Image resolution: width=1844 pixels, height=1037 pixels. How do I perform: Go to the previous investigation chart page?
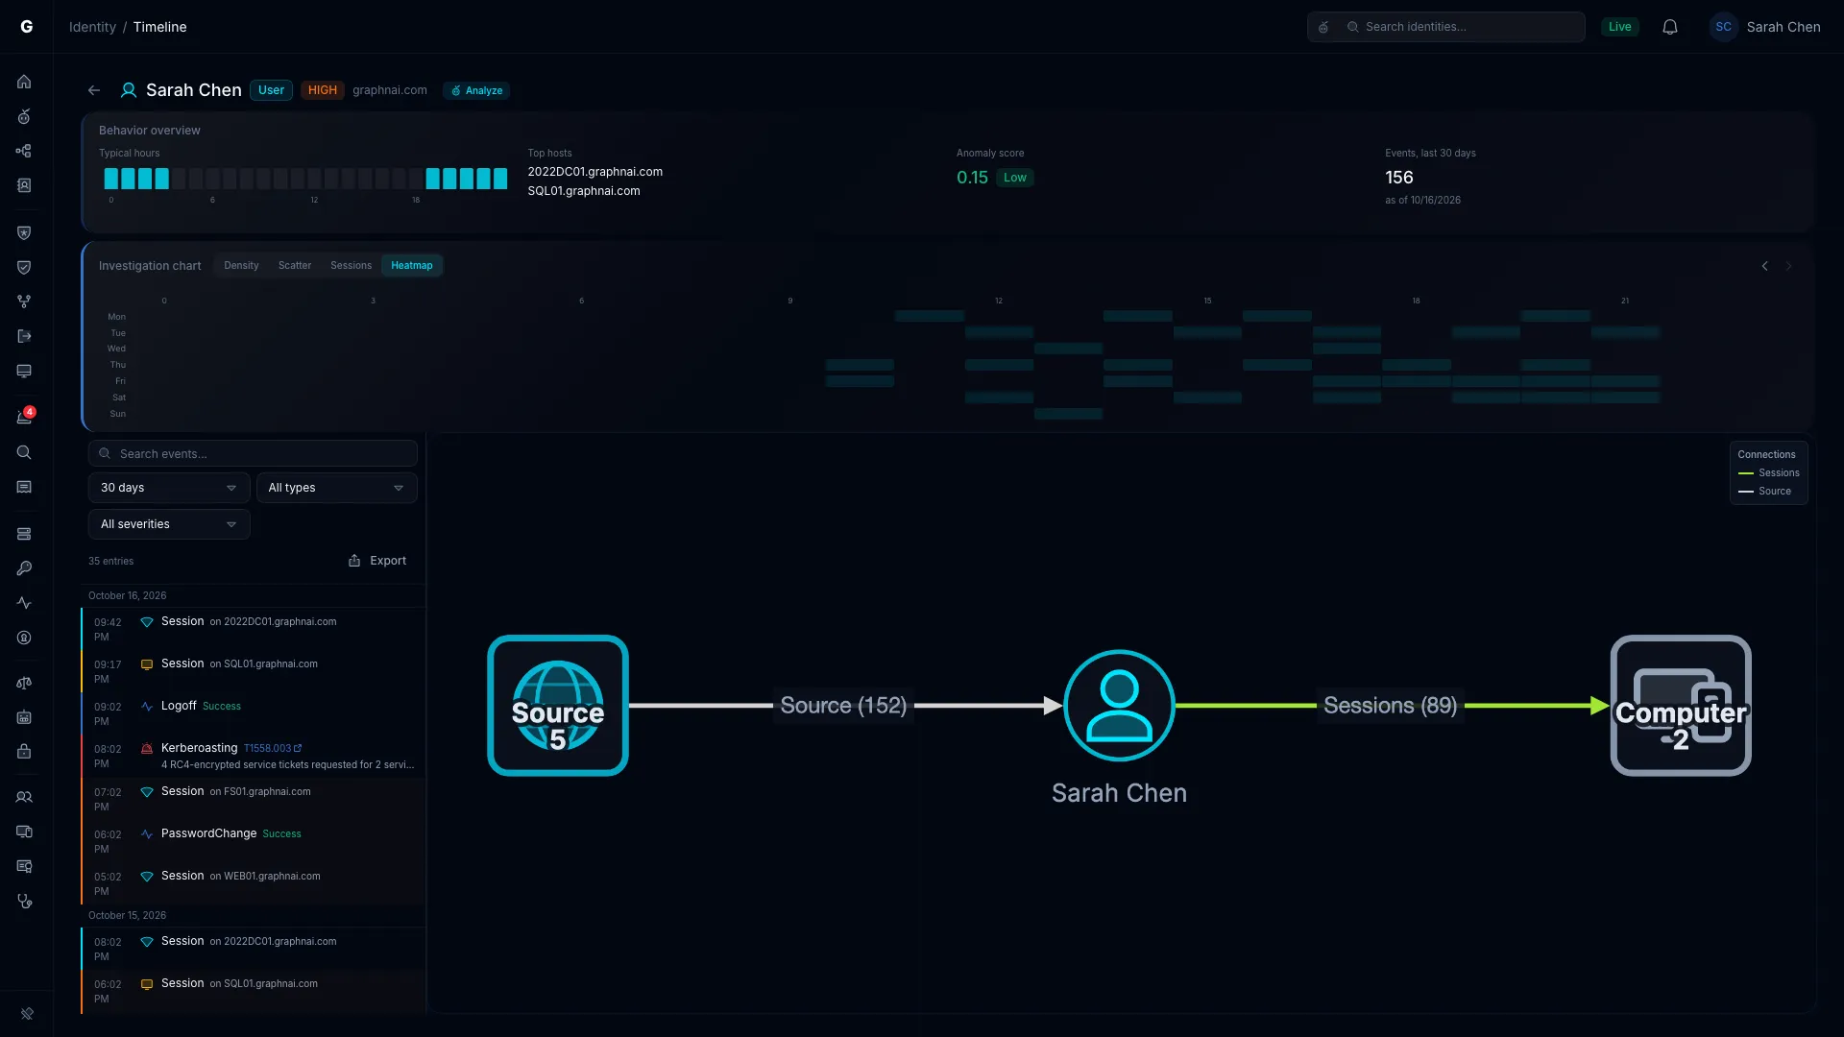(1764, 266)
